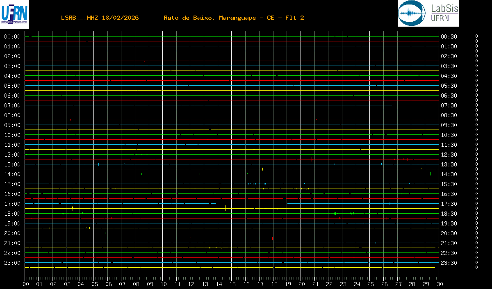
Task: Click minute 00 on the bottom axis
Action: pyautogui.click(x=26, y=284)
